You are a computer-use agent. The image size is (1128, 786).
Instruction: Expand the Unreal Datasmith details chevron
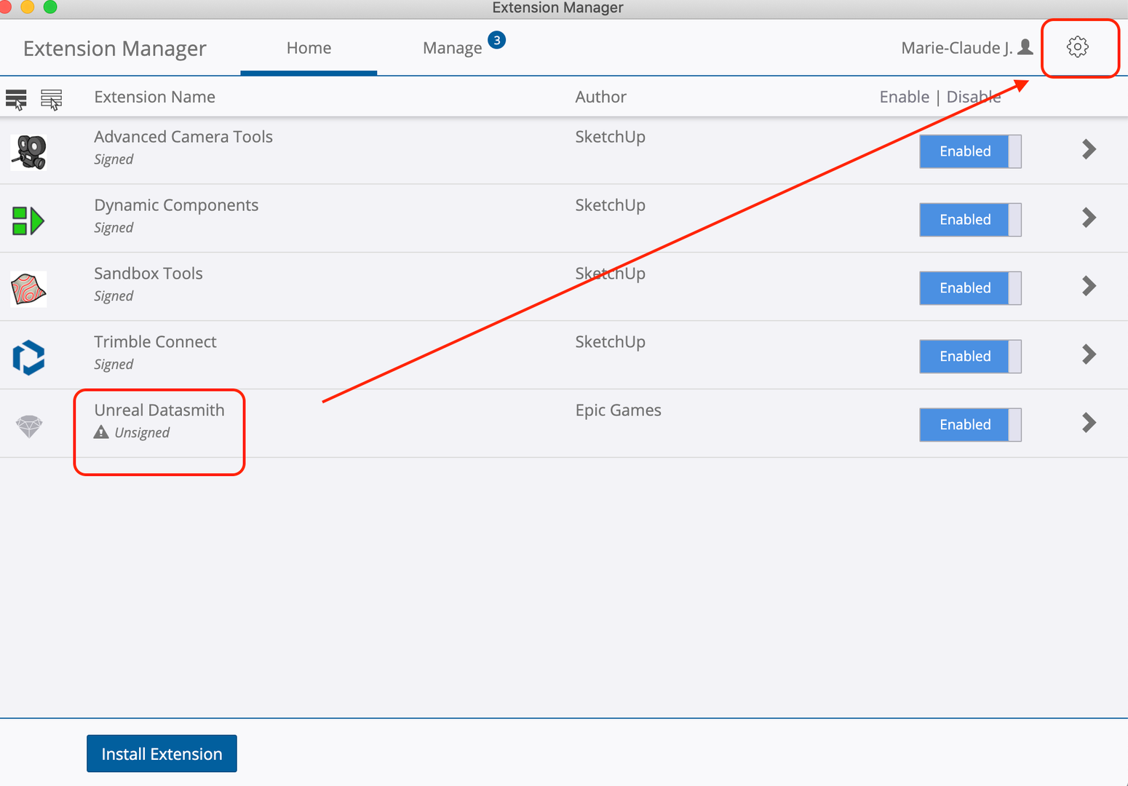pyautogui.click(x=1089, y=423)
